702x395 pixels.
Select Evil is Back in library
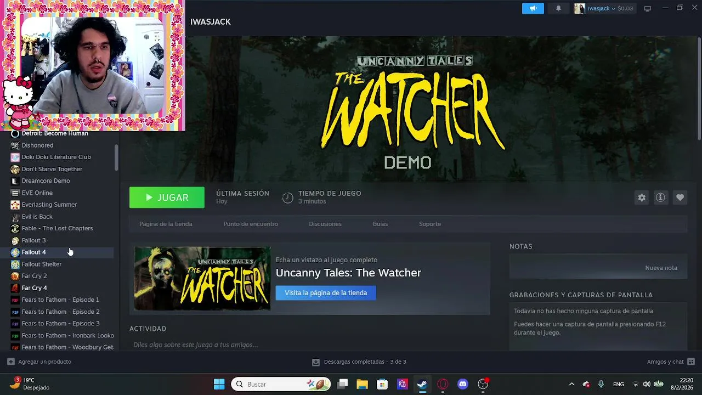(37, 217)
